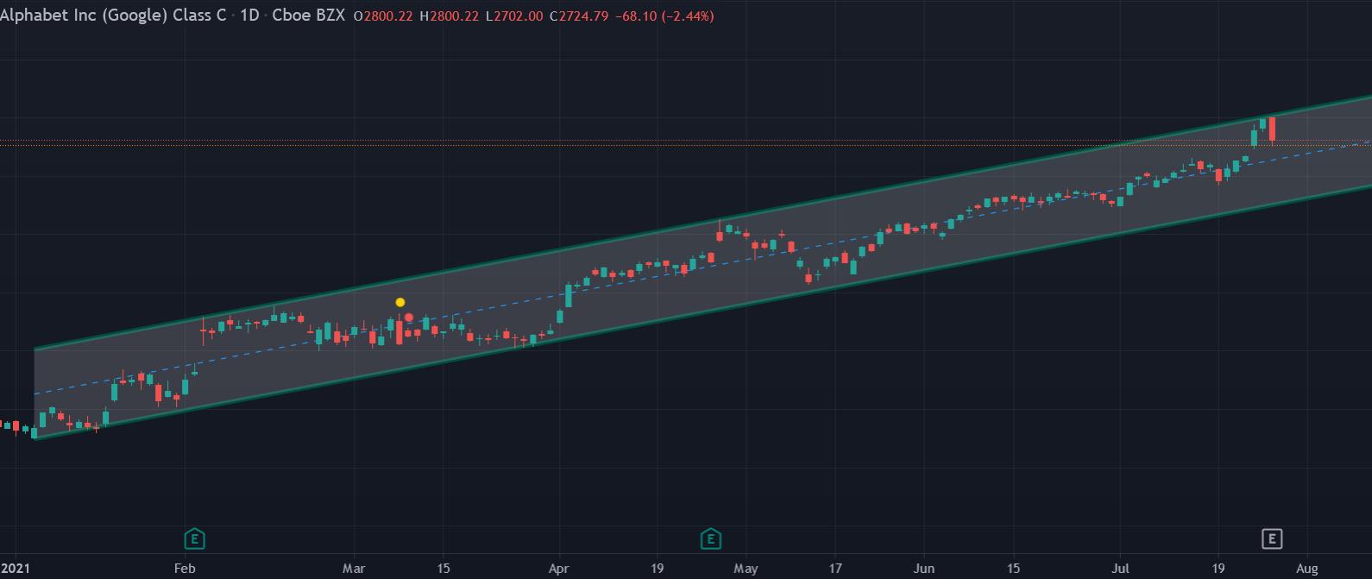1372x579 pixels.
Task: Click the May label on time axis
Action: pos(746,569)
